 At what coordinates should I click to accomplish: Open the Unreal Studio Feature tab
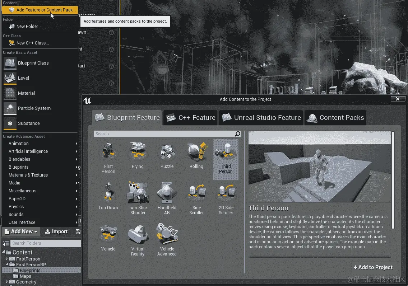[x=261, y=117]
